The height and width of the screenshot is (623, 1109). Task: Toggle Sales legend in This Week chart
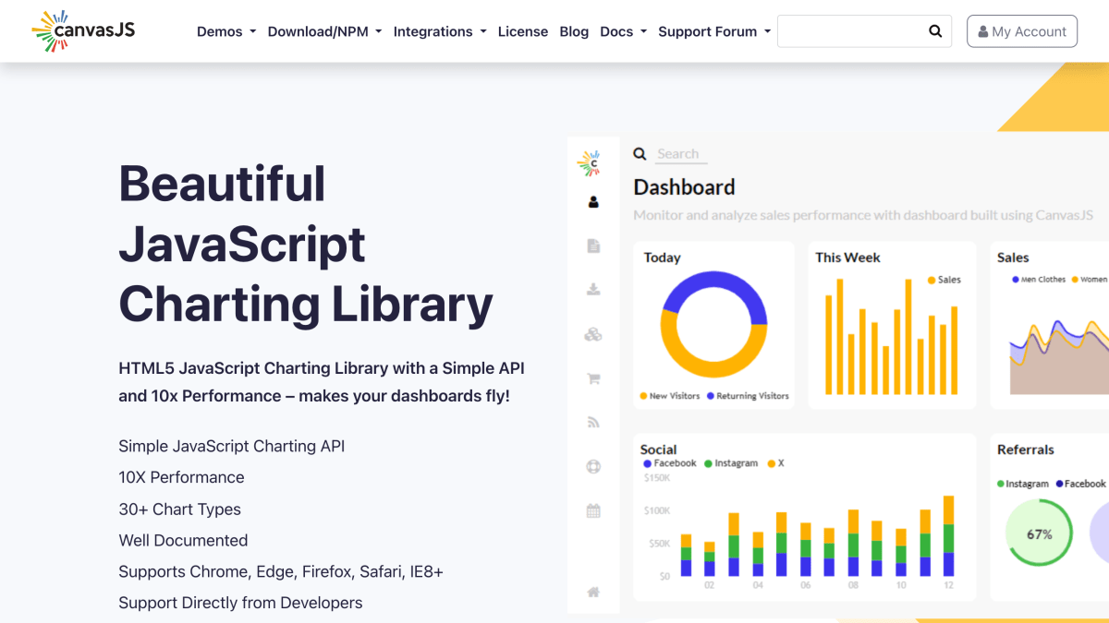coord(944,280)
